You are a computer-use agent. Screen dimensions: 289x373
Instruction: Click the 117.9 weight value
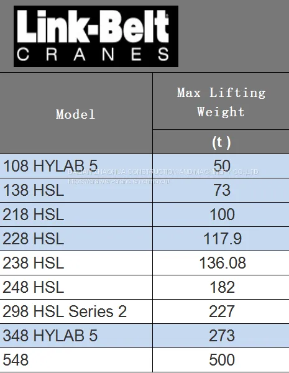(x=222, y=239)
